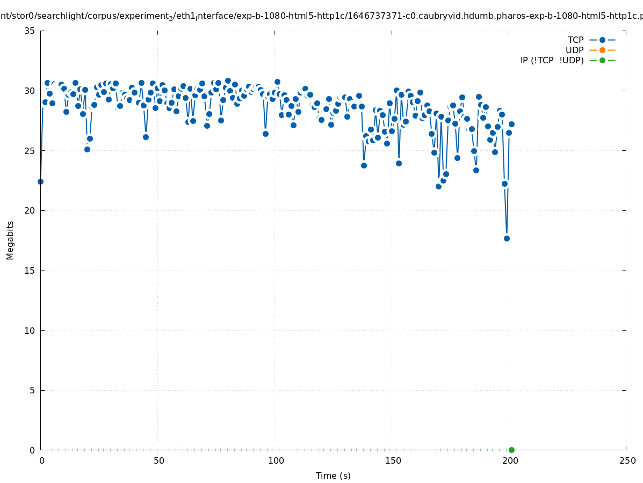Select the UDP legend label
The height and width of the screenshot is (483, 643).
pos(574,50)
